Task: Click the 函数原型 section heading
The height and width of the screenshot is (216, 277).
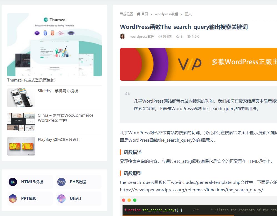Action: 133,173
